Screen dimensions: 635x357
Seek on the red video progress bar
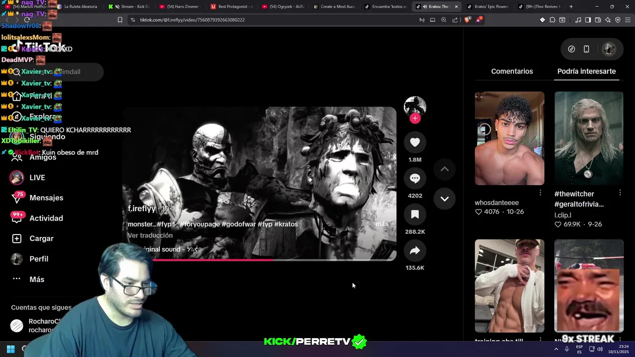(259, 259)
